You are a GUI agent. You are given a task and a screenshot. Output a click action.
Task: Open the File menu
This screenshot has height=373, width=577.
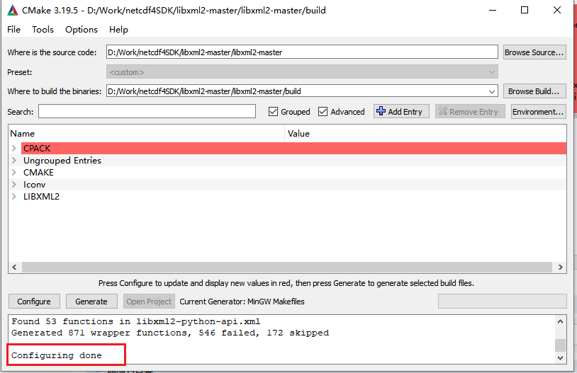[x=13, y=30]
